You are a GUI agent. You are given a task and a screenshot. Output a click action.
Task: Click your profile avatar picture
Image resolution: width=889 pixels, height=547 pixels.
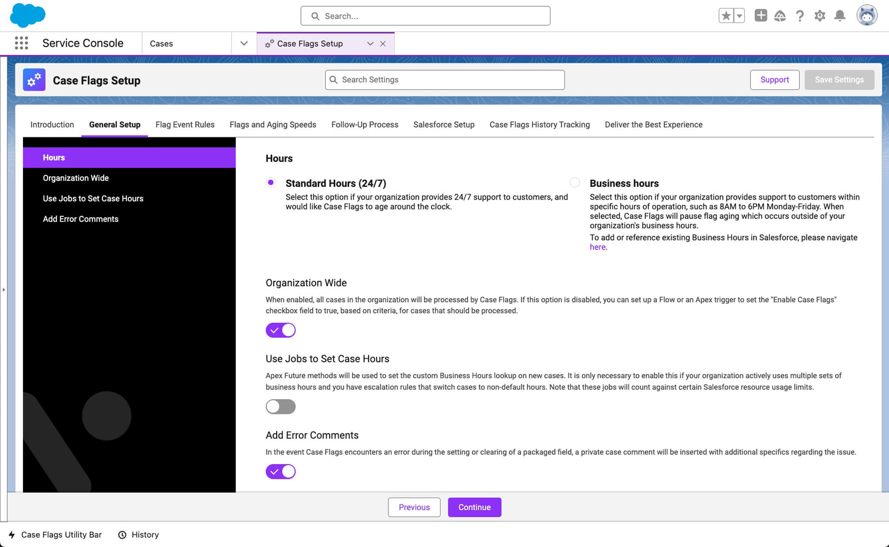[x=867, y=15]
